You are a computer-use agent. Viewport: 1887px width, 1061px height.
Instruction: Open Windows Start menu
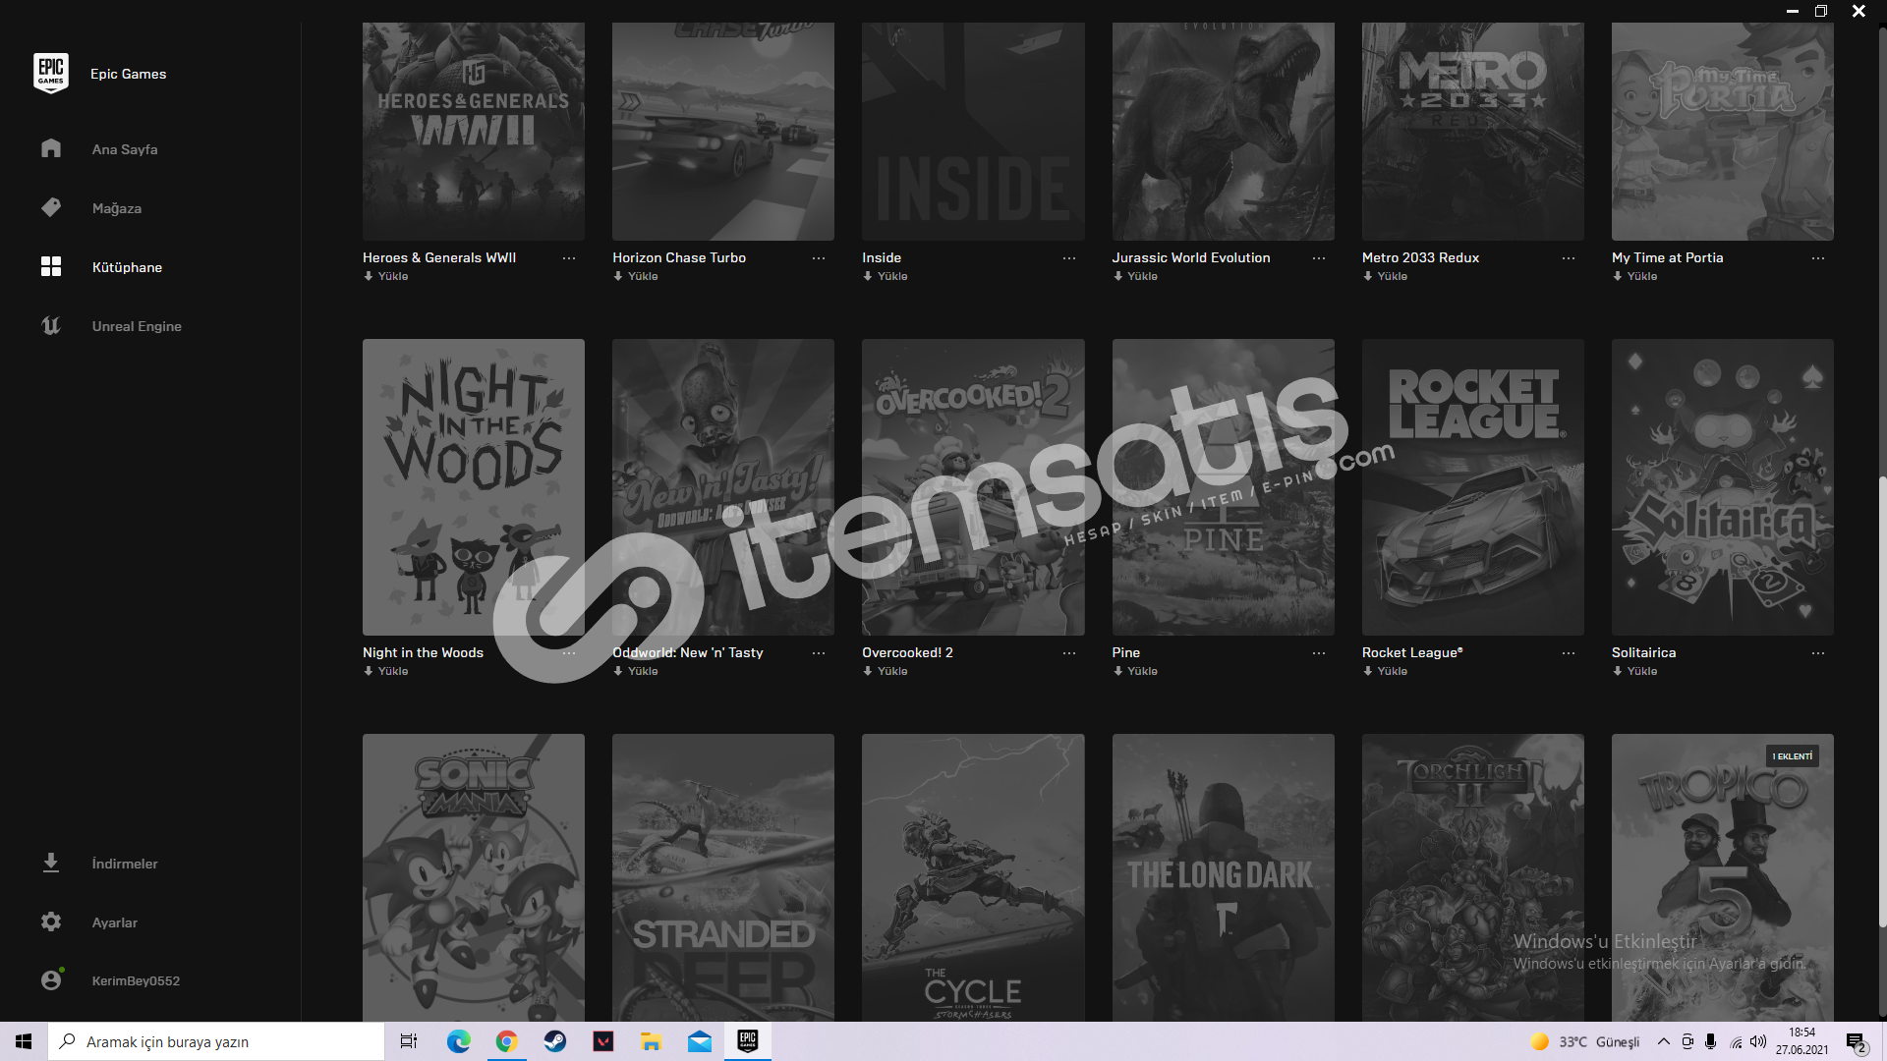(x=24, y=1041)
